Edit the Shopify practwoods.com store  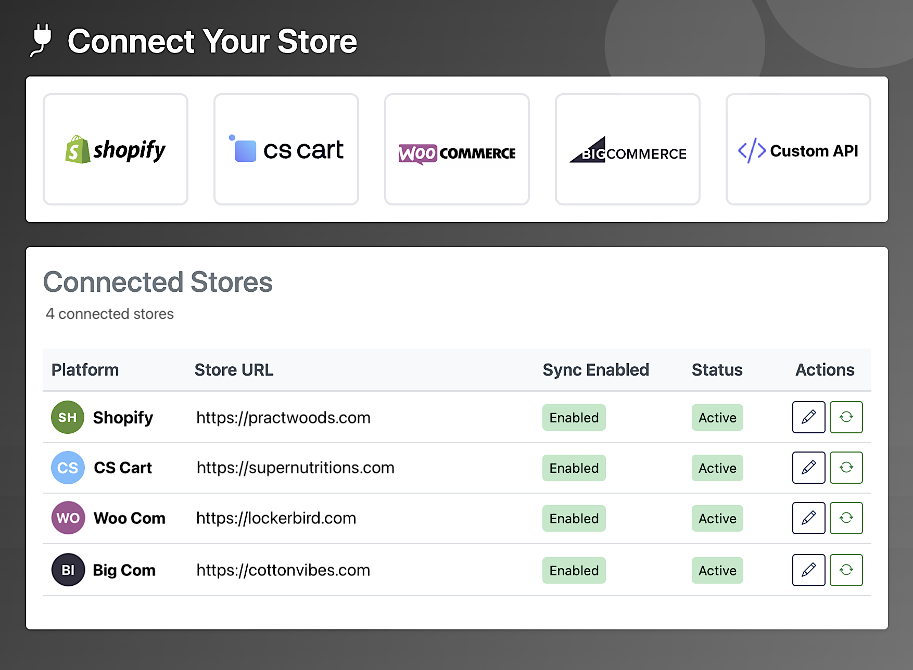coord(808,417)
